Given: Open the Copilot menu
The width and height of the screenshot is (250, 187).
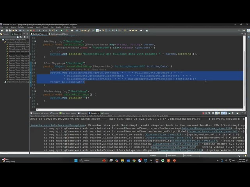Looking at the screenshot, I should tap(59, 27).
